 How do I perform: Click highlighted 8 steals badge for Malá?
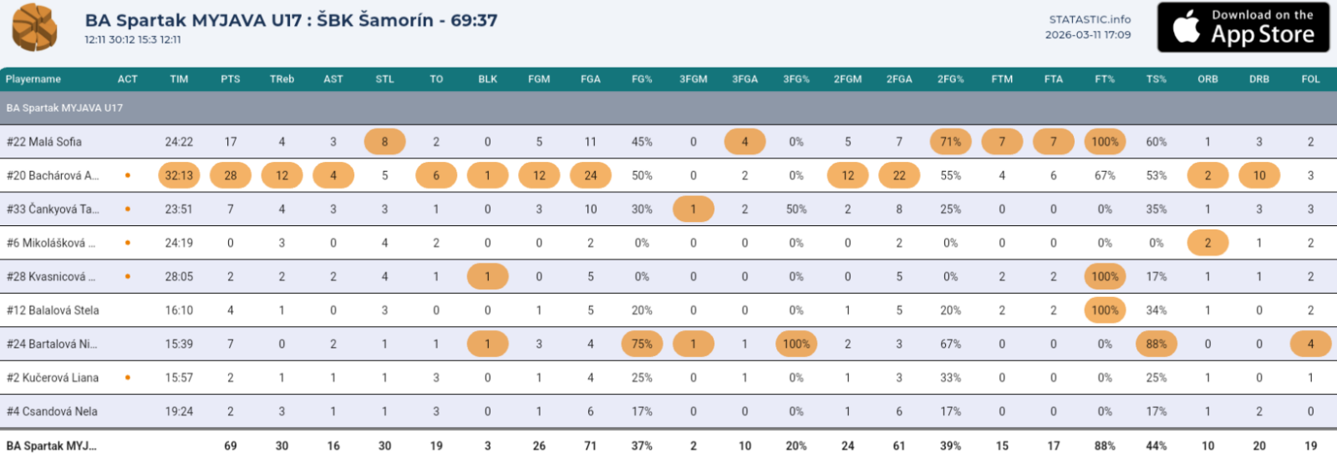[x=384, y=142]
